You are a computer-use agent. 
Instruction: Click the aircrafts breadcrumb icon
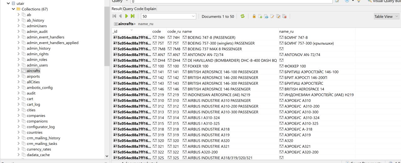[x=116, y=24]
